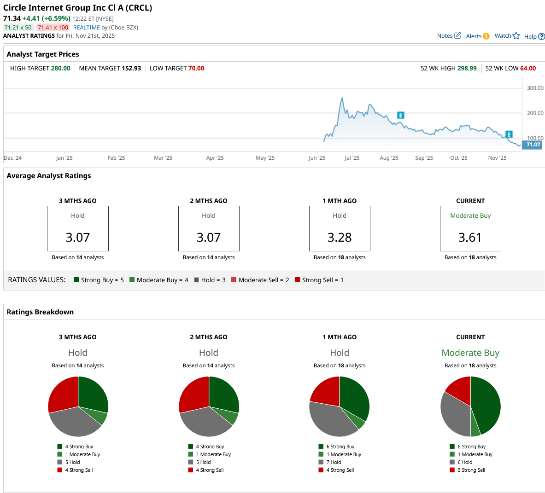Click the Current rating 3.61 box

pos(470,228)
